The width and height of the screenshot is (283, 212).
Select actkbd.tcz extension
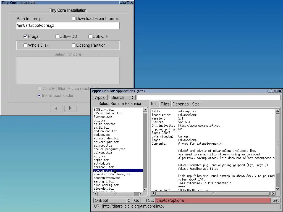[118, 163]
